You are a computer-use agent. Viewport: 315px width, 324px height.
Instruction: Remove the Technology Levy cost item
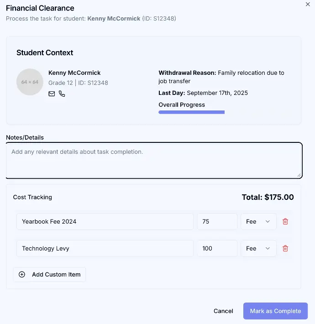click(x=285, y=249)
